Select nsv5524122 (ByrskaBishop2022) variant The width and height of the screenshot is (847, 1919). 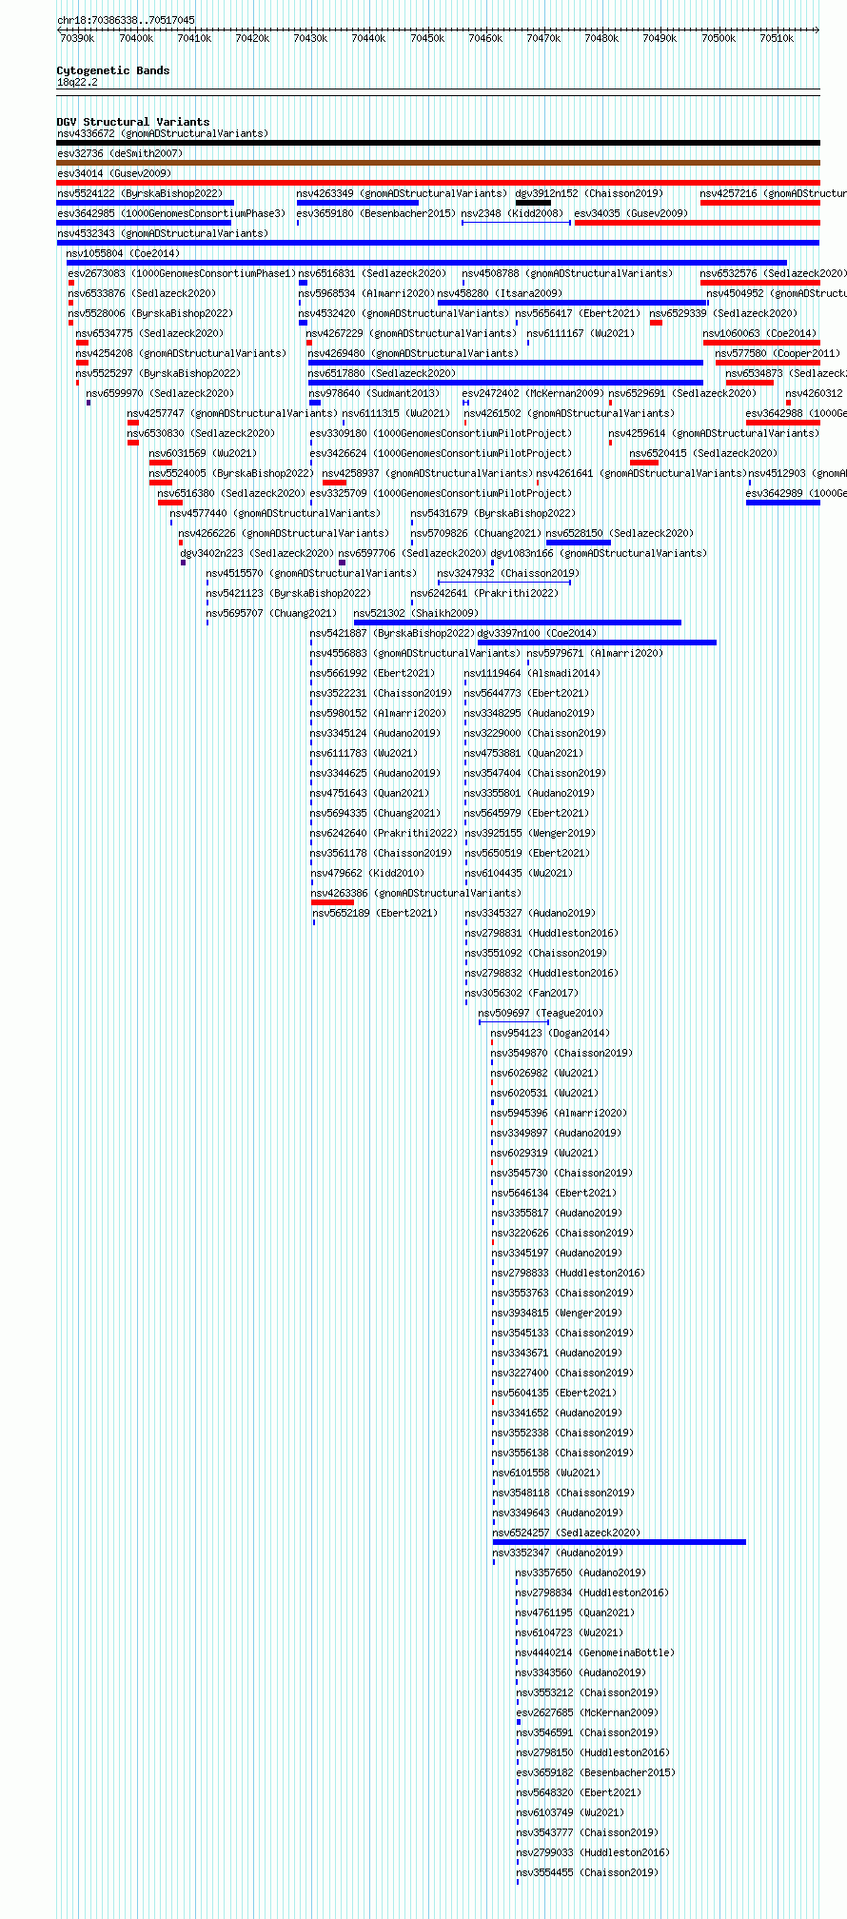140,193
